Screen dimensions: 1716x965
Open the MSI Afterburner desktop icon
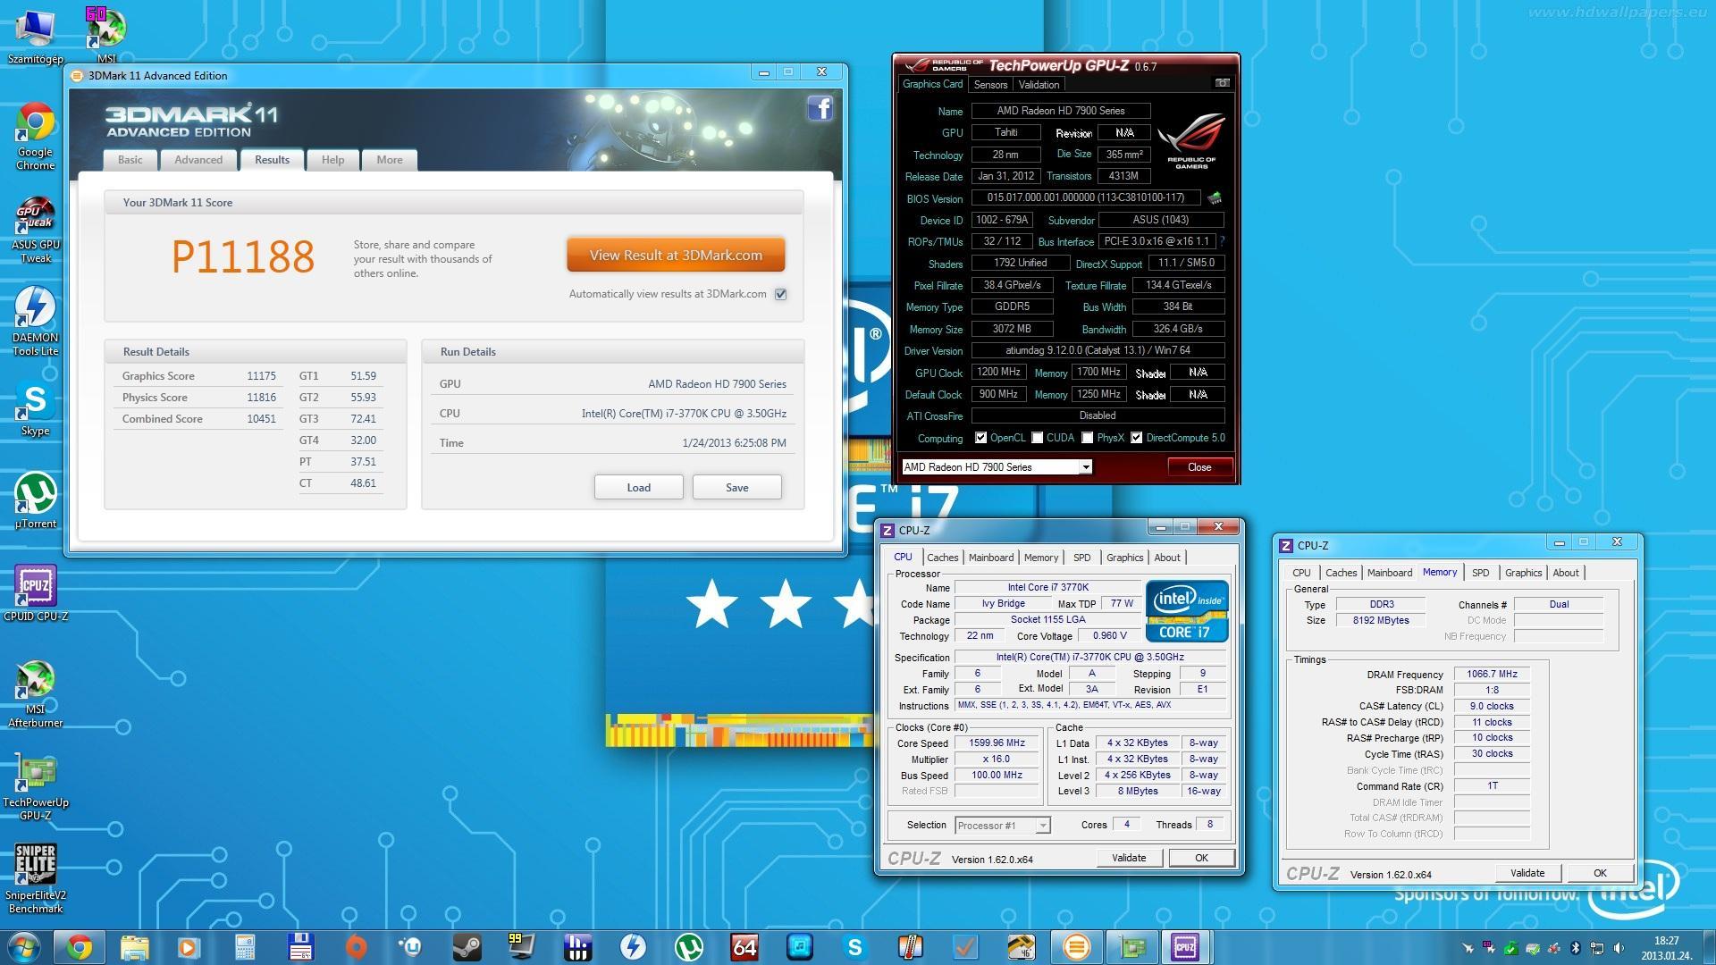pos(36,694)
